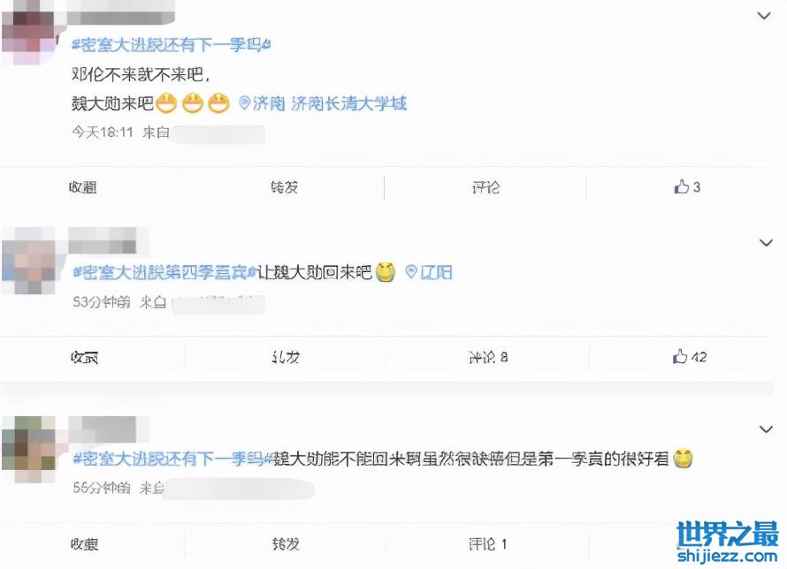
Task: Expand options chevron for second post
Action: point(766,243)
